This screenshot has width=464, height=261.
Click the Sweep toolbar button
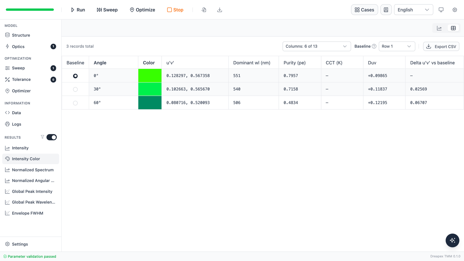coord(107,10)
